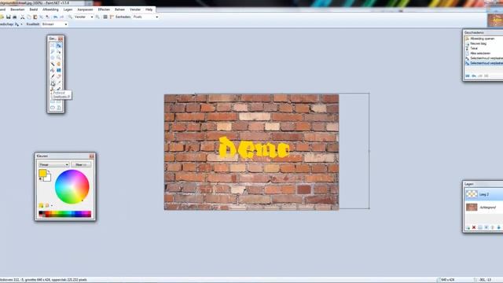
Task: Select the Paintbrush tool
Action: point(53,76)
